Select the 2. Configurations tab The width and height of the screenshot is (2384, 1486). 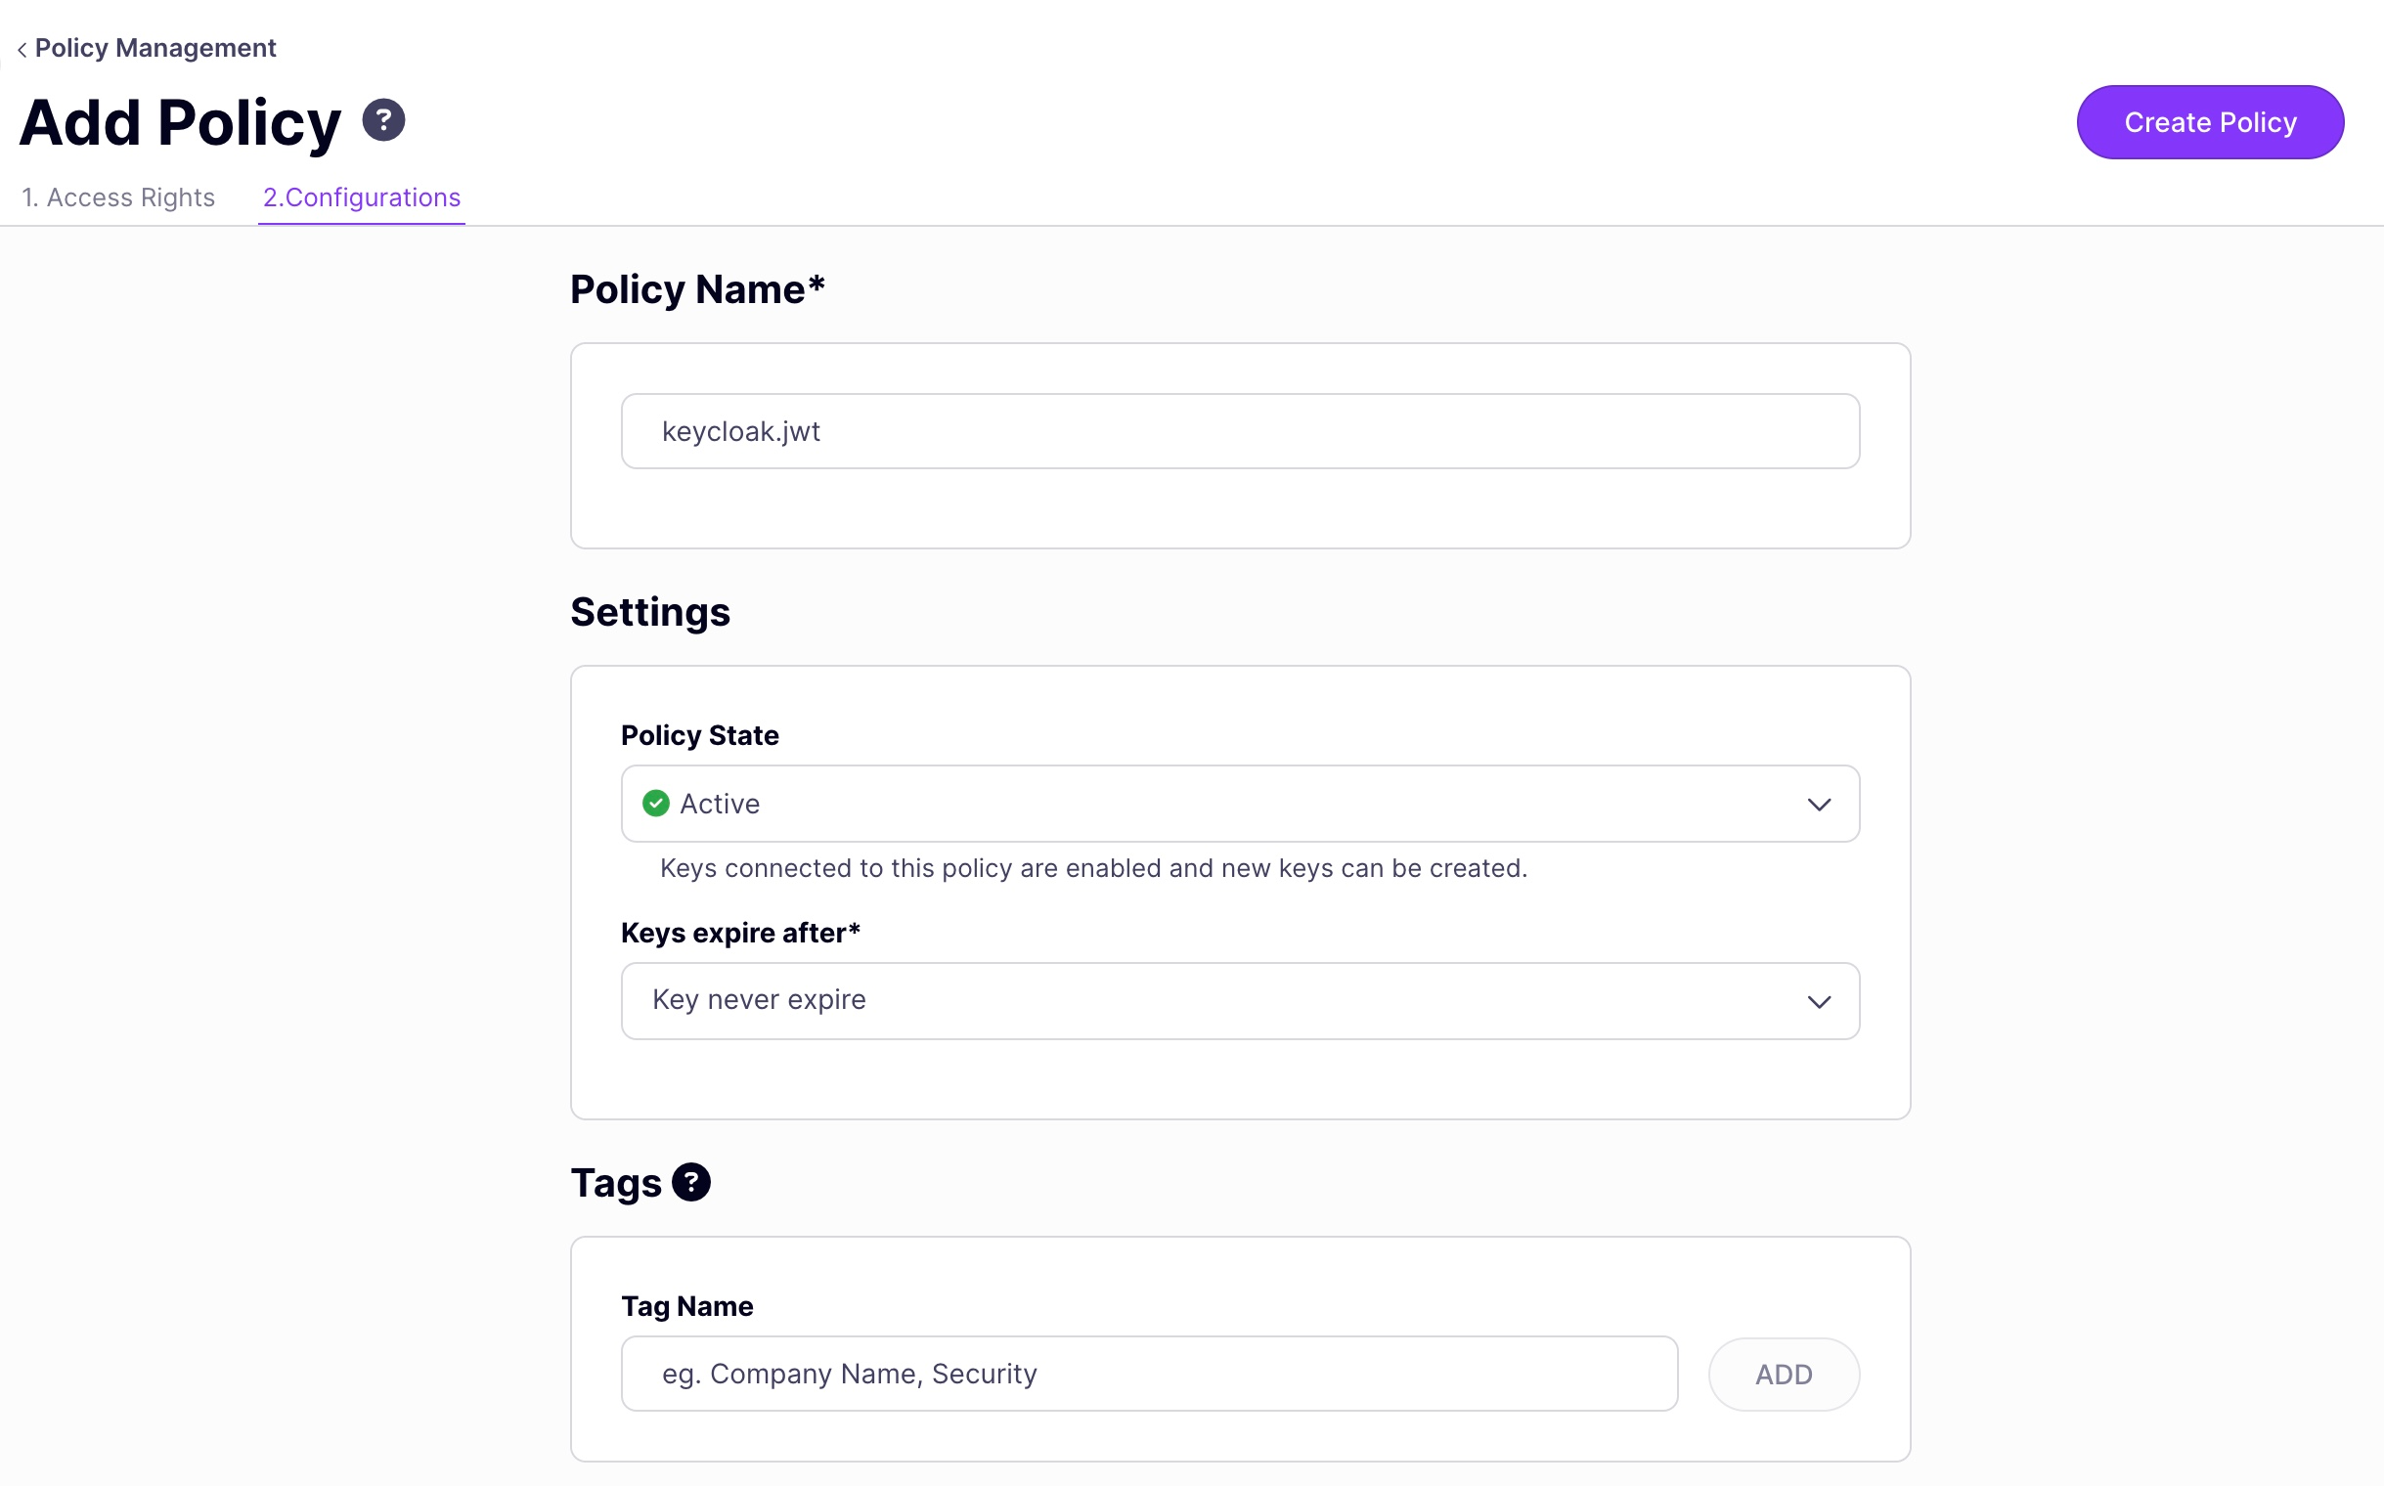360,197
